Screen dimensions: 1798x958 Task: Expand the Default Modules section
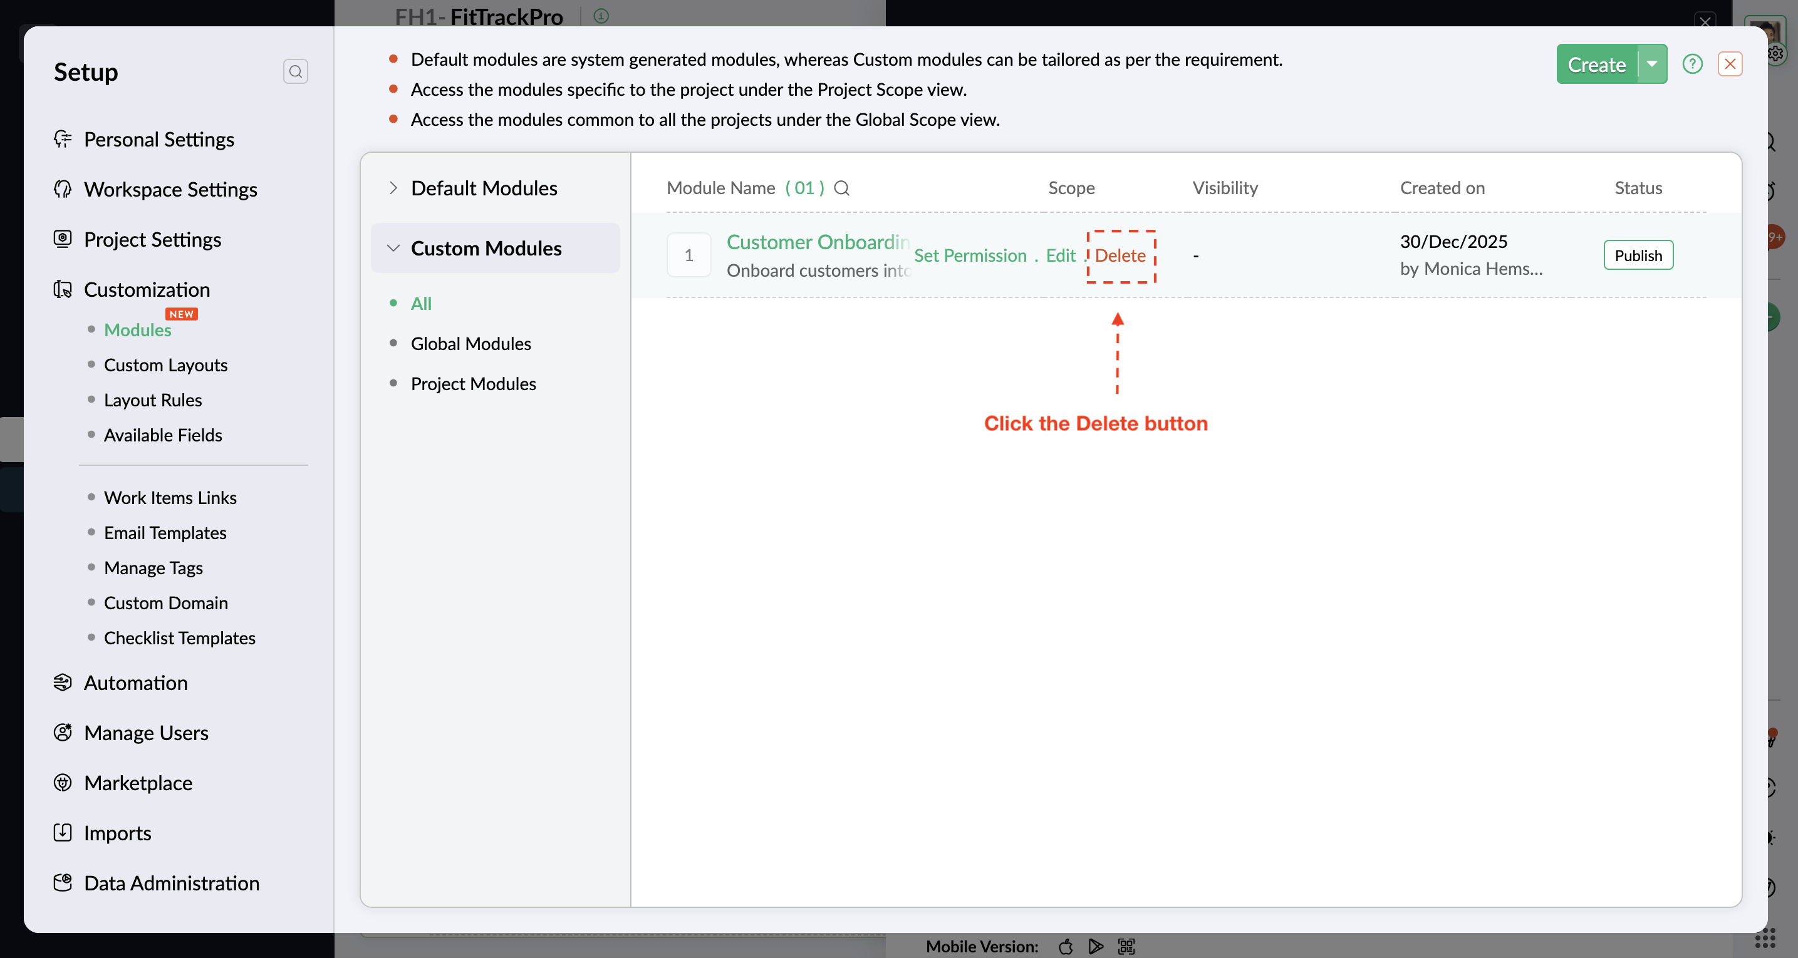pos(393,188)
